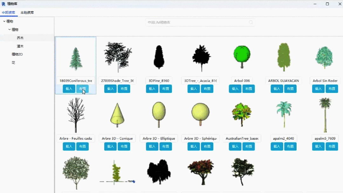Place the Arbre 3D - Sphérique family
The width and height of the screenshot is (343, 193).
(x=207, y=146)
